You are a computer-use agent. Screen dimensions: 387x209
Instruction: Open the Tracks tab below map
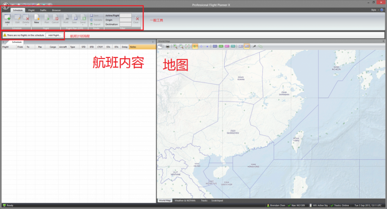pos(204,201)
